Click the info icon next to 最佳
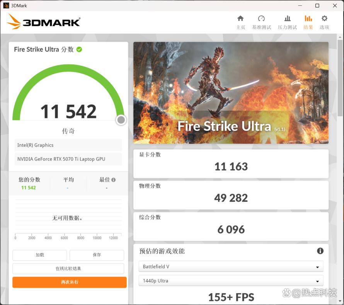Screen dimensions: 344x305 113,180
